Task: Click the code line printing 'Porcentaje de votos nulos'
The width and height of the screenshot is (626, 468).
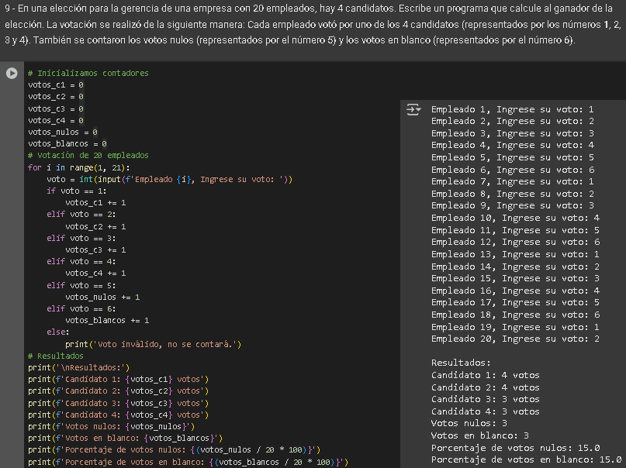Action: click(174, 449)
